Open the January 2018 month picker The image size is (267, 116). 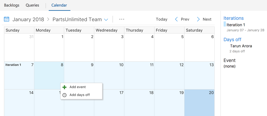click(28, 19)
